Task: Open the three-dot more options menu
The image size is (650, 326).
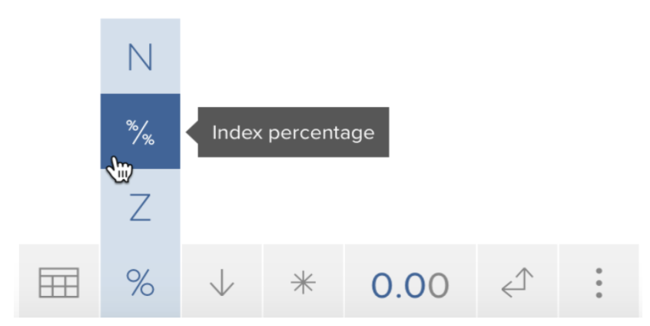Action: (599, 282)
